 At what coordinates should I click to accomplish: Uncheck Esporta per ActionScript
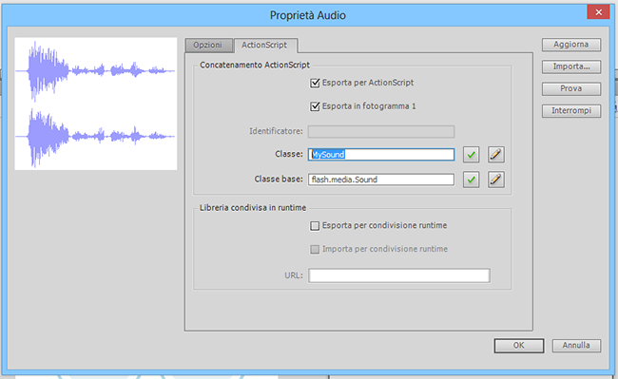point(315,83)
